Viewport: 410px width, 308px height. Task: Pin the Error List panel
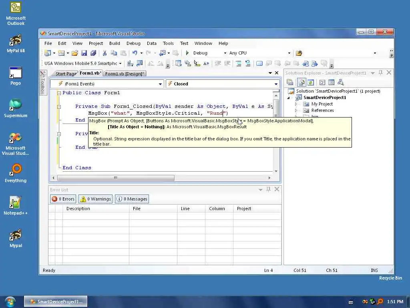[268, 189]
